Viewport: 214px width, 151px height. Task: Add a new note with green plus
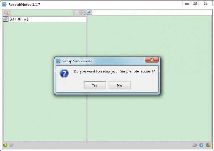coord(5,145)
